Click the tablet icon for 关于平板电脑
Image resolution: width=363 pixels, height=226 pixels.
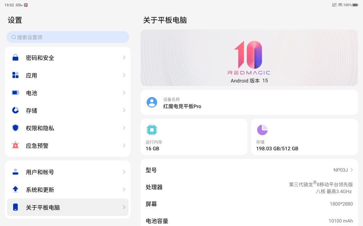15,207
